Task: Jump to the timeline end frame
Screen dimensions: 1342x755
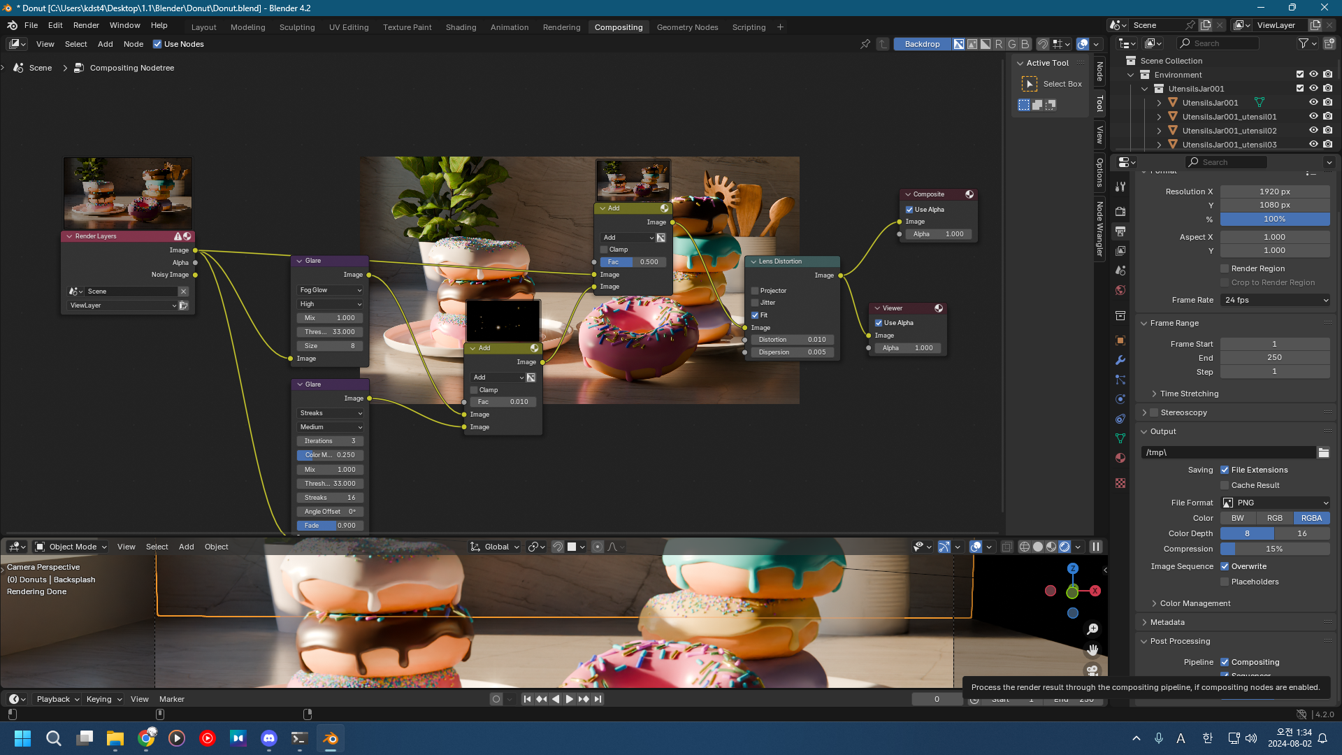Action: pyautogui.click(x=598, y=699)
